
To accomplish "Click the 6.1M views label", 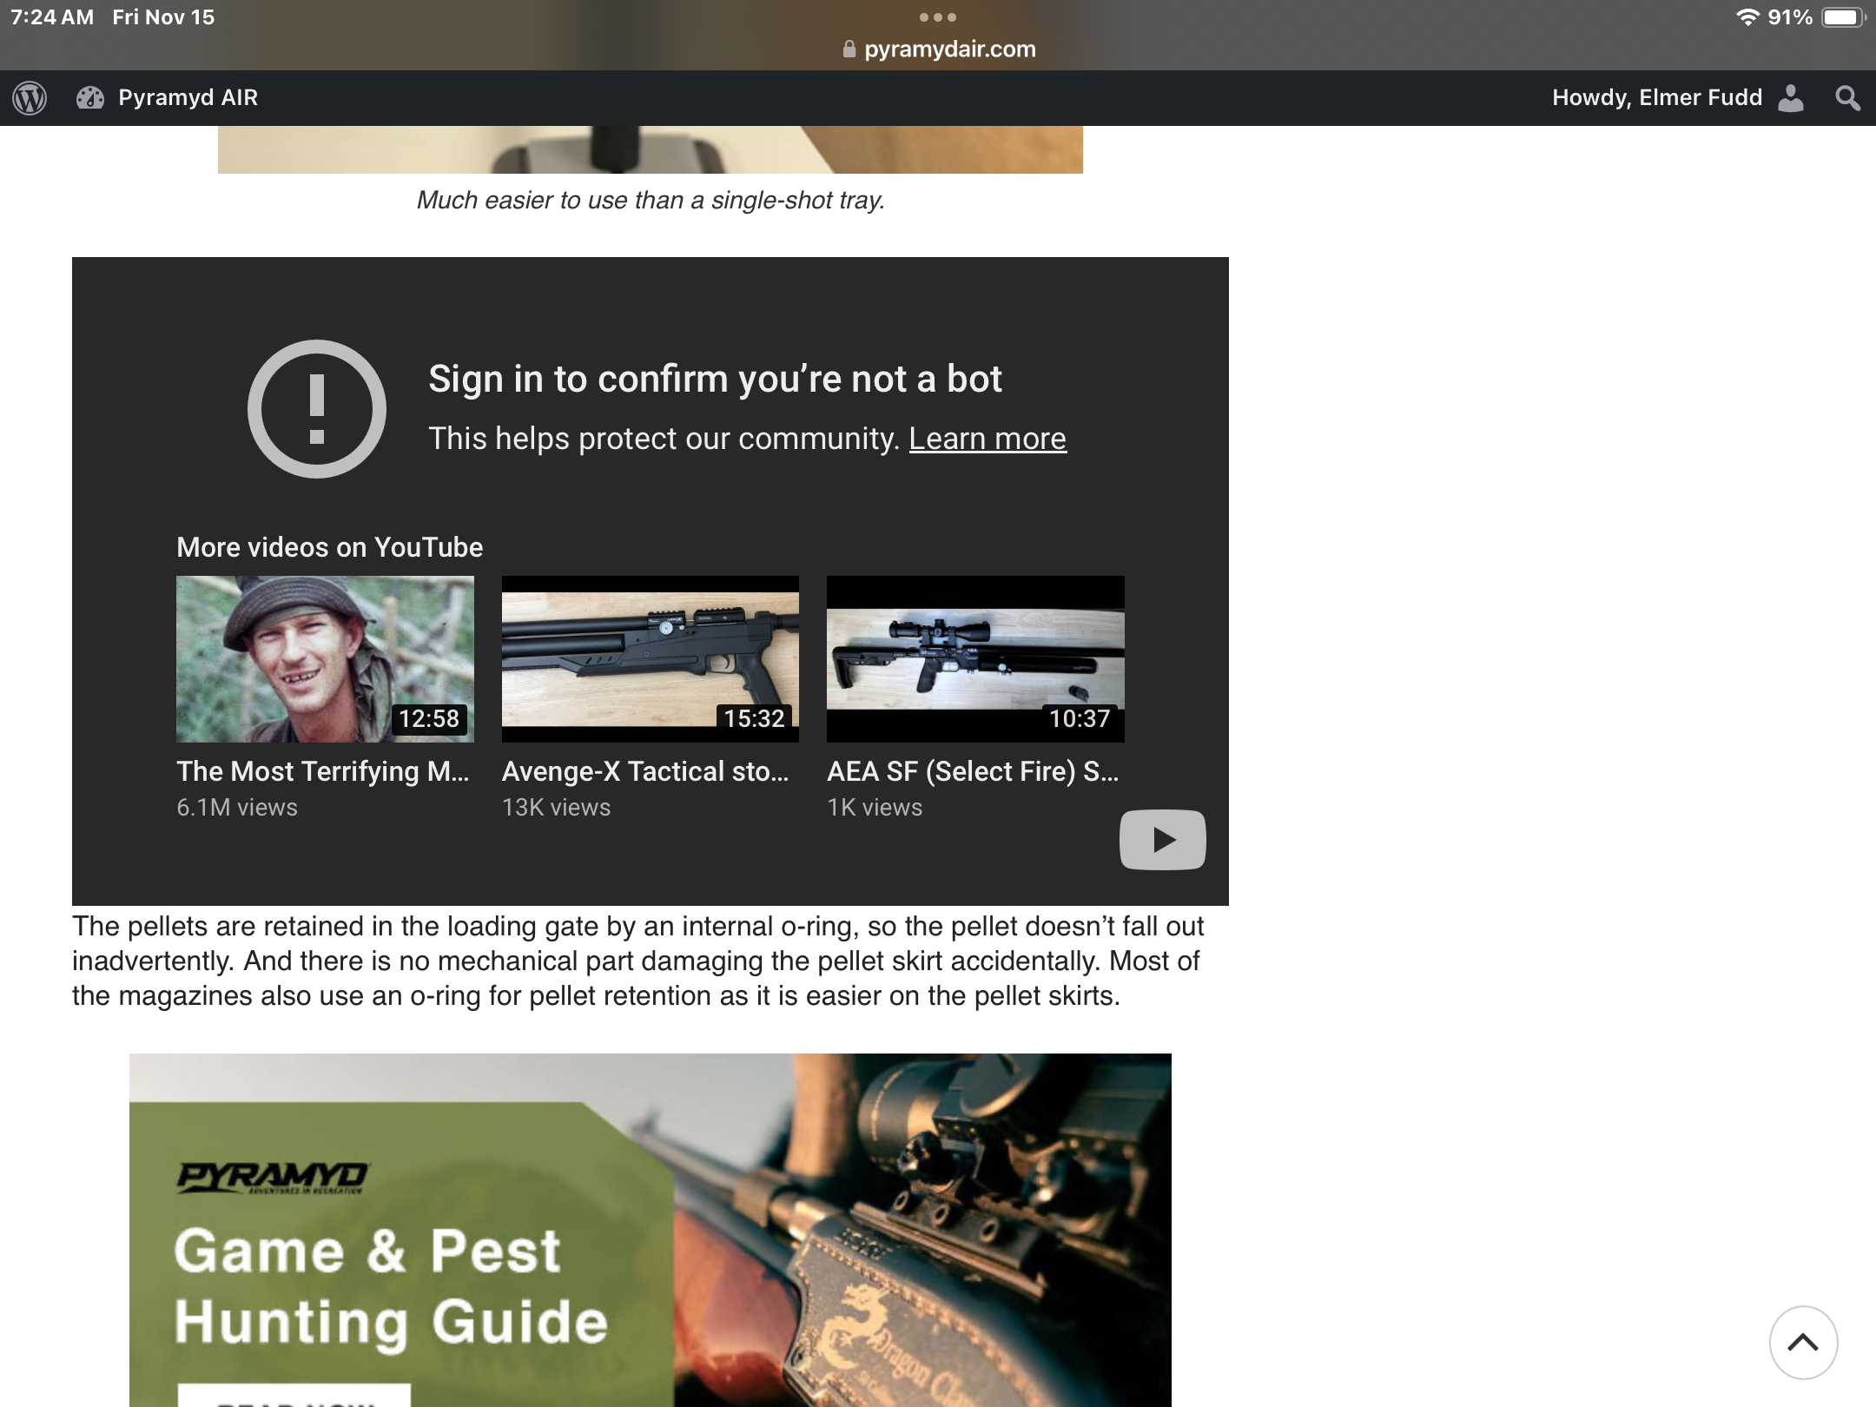I will pyautogui.click(x=237, y=808).
